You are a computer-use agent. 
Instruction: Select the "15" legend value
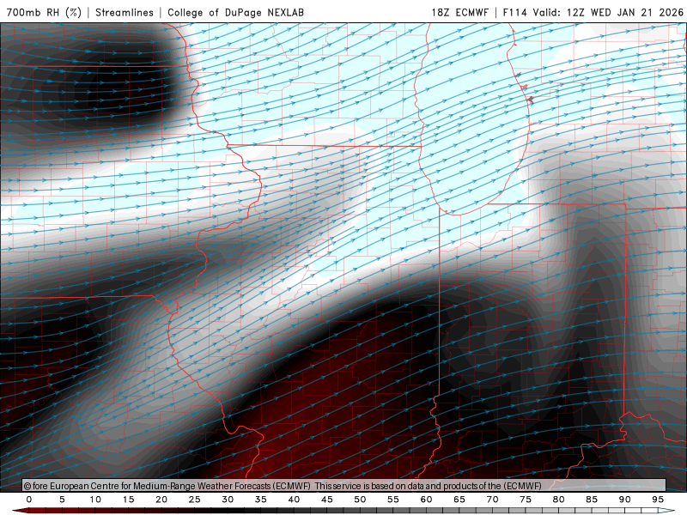coord(128,500)
